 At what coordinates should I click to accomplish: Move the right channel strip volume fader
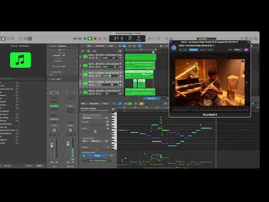(68, 144)
